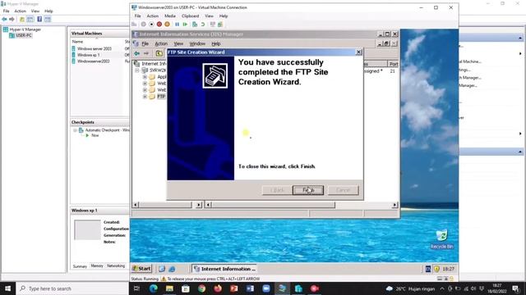The width and height of the screenshot is (526, 295).
Task: Open File menu in IIS Manager
Action: pos(145,43)
